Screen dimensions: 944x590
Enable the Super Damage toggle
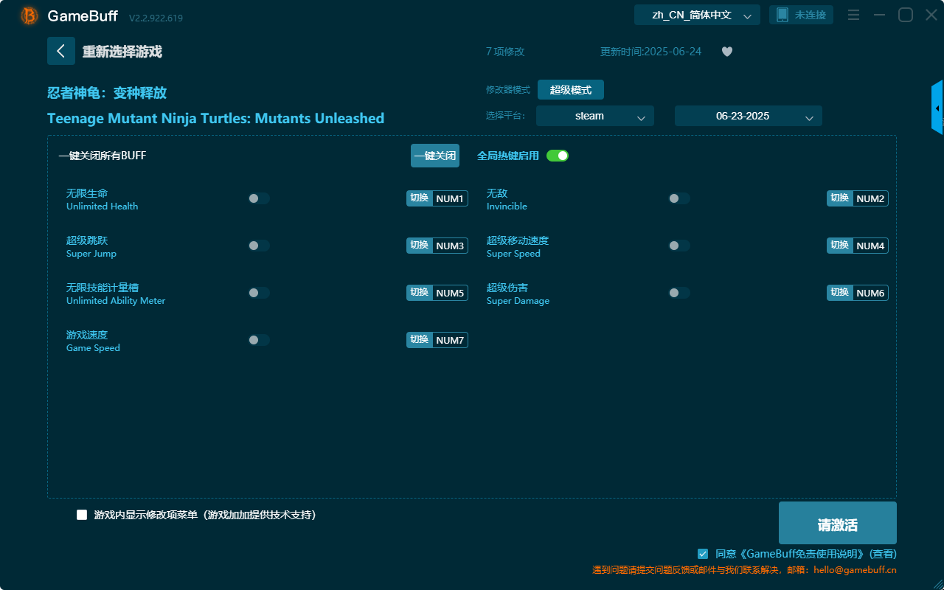679,293
